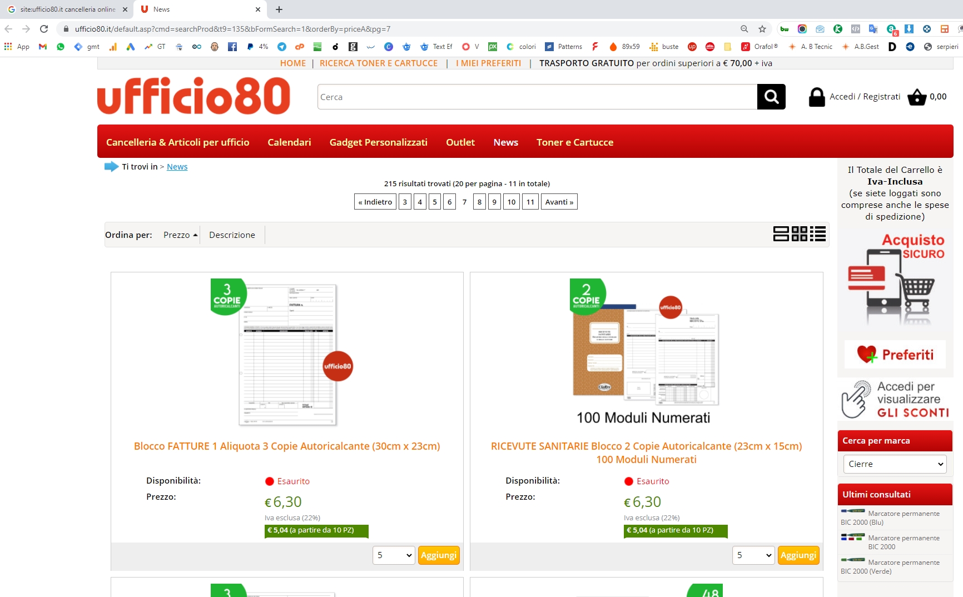
Task: Open RICERCA TONER E CARTUCCE link
Action: pyautogui.click(x=379, y=63)
